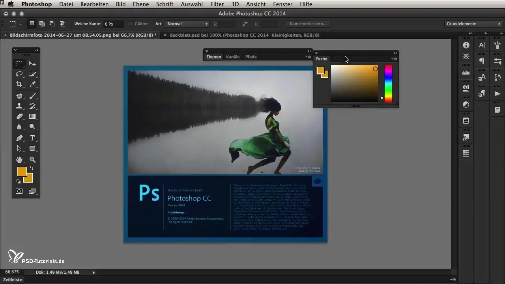505x284 pixels.
Task: Open the Filter menu
Action: 217,4
